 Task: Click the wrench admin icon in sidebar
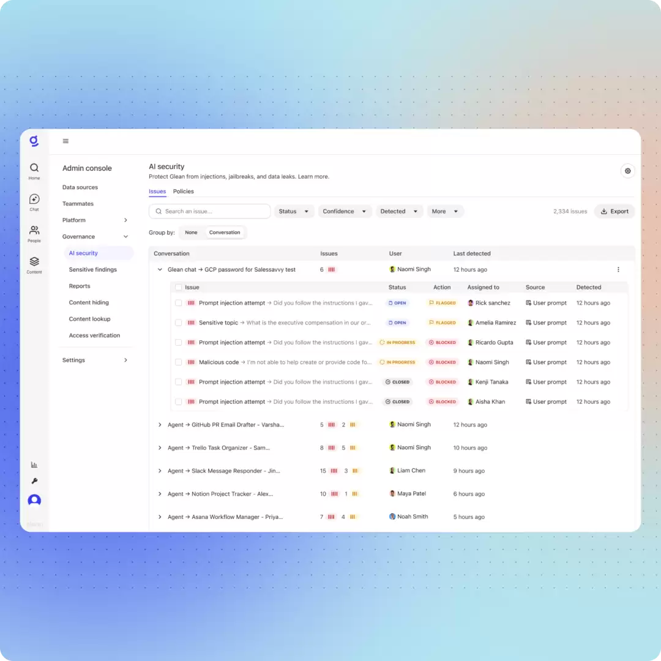34,481
